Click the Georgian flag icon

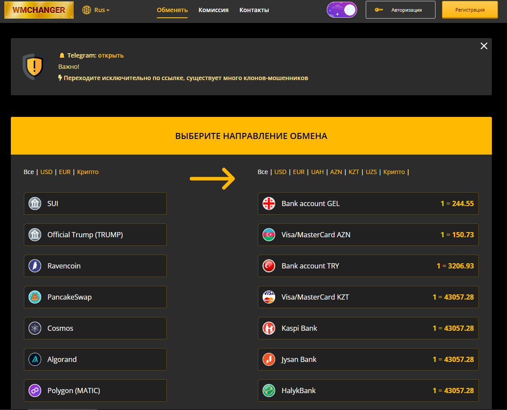coord(269,203)
